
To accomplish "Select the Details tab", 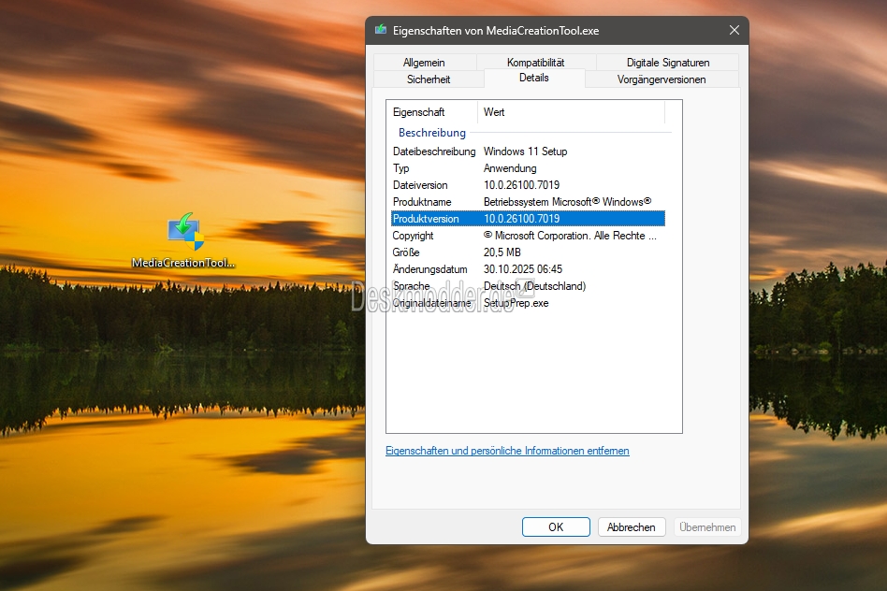I will [x=534, y=79].
